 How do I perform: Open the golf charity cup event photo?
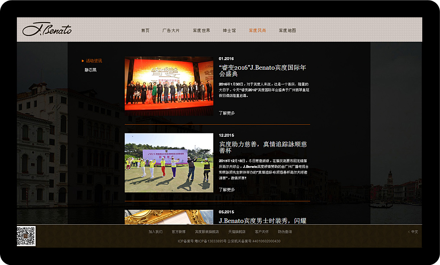point(169,162)
